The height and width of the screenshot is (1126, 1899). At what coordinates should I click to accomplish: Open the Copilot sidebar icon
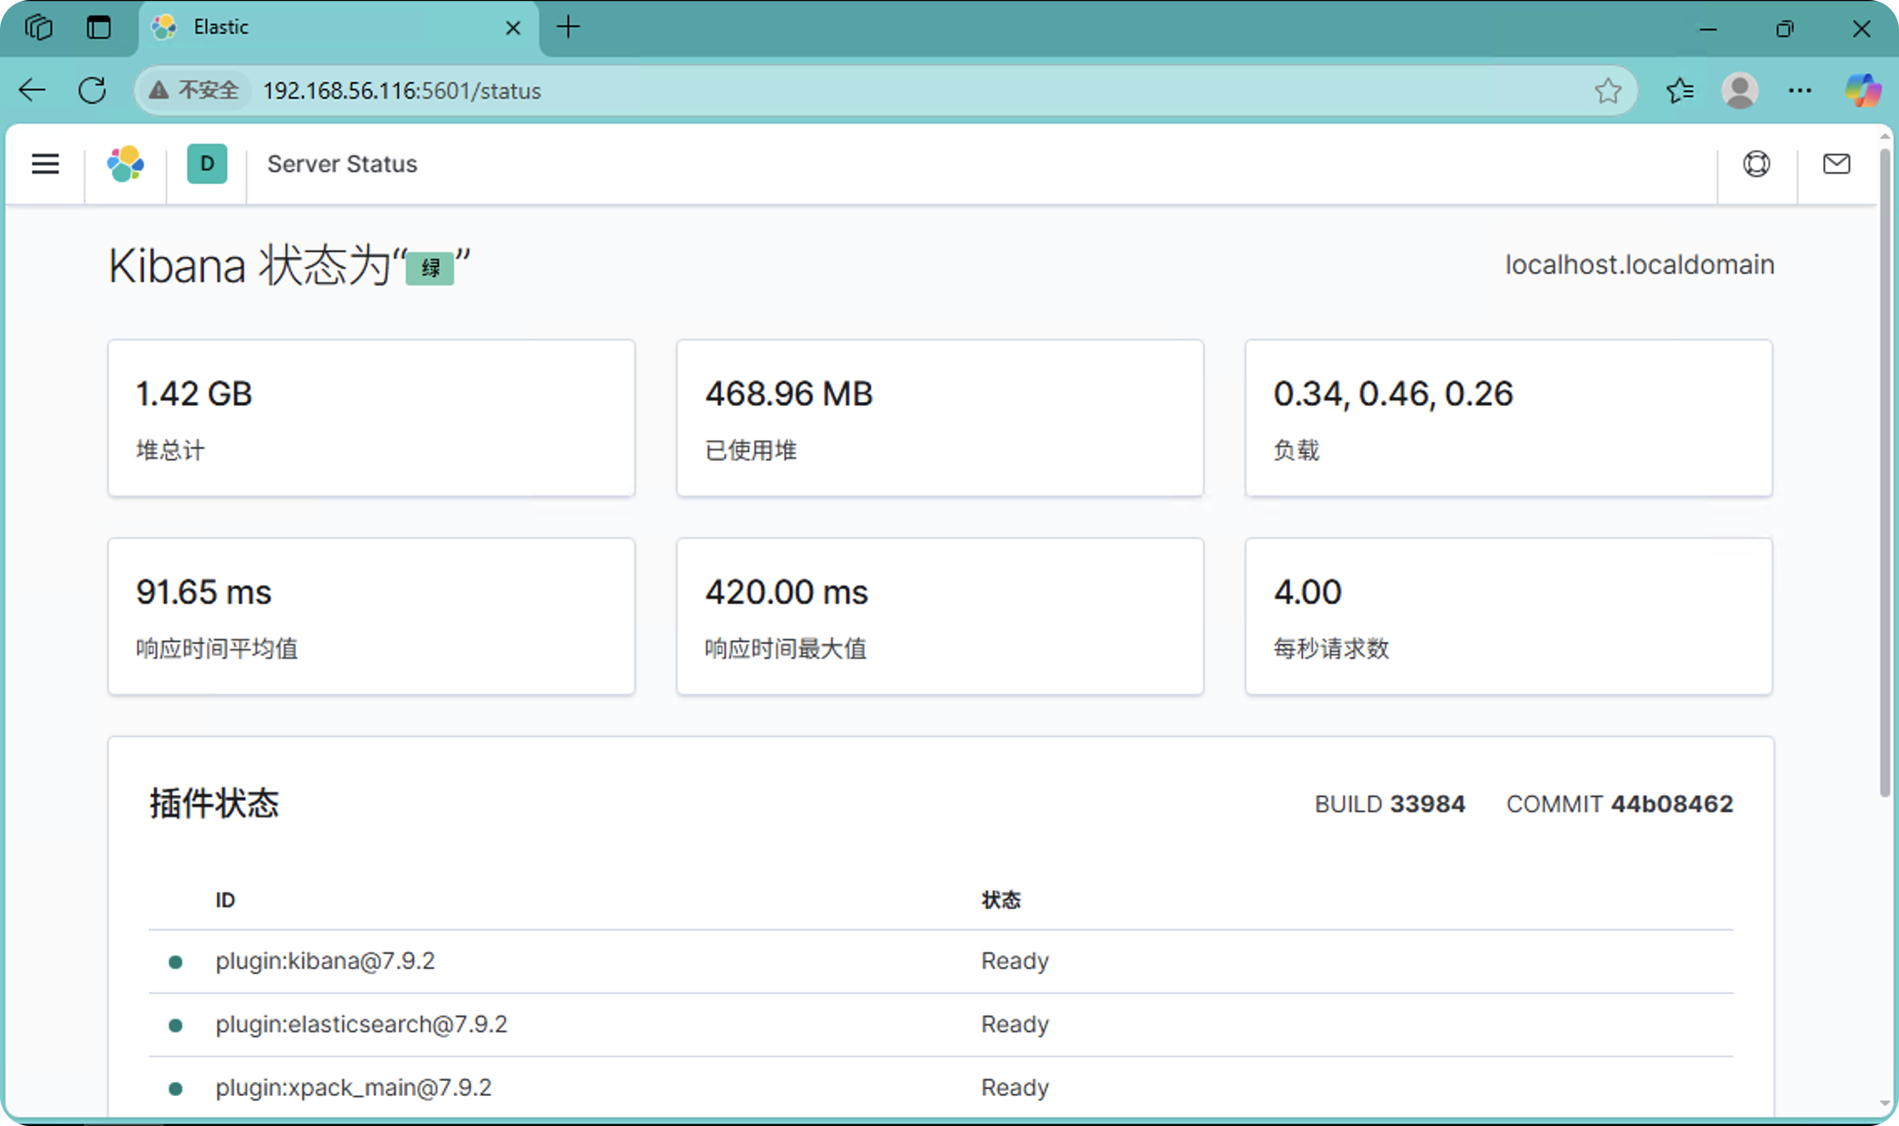(1862, 90)
